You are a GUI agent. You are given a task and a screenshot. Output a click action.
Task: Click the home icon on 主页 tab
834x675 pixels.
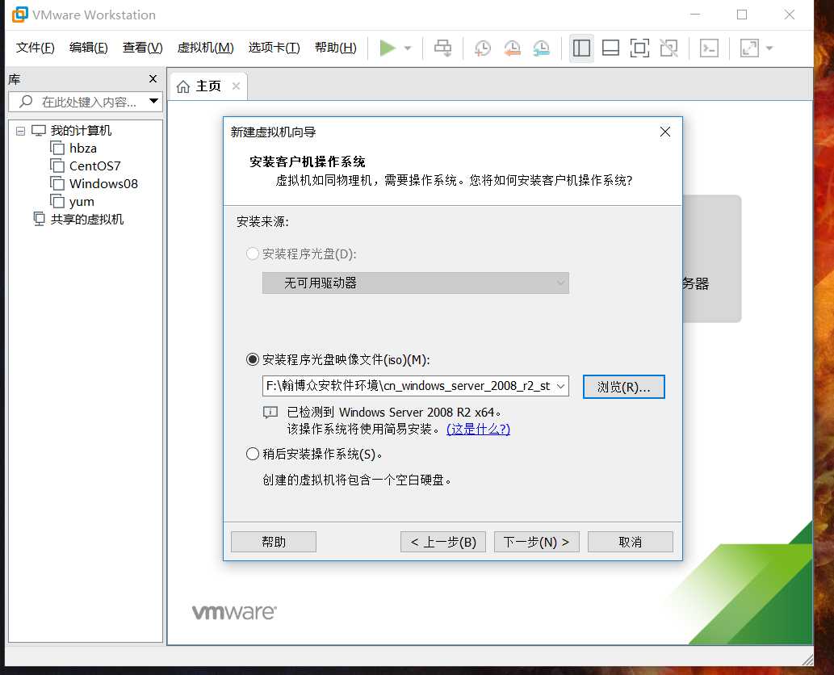[x=183, y=86]
